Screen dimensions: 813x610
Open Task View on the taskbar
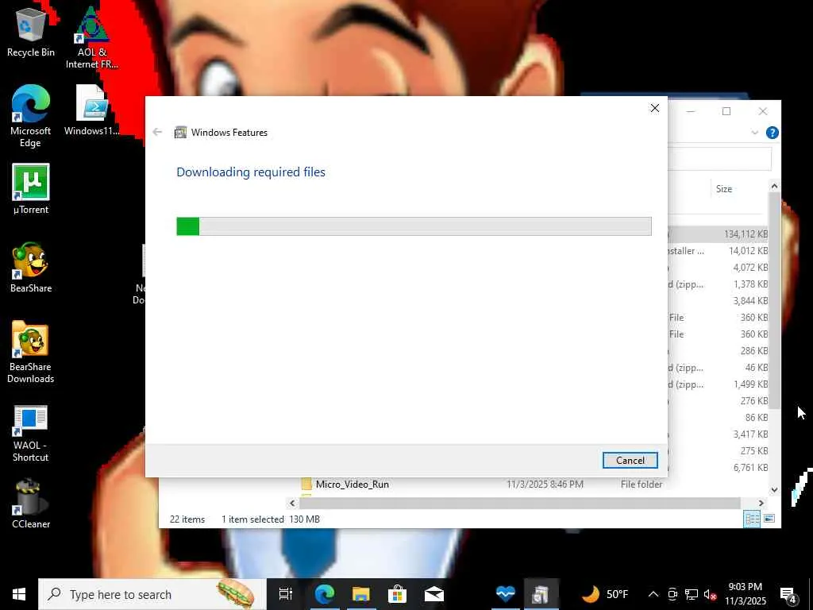point(285,594)
